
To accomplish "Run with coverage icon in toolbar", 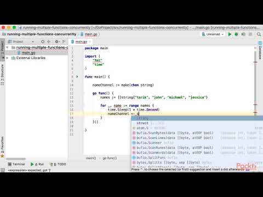I will click(243, 34).
